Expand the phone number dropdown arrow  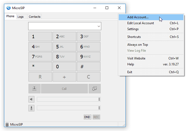(99, 26)
